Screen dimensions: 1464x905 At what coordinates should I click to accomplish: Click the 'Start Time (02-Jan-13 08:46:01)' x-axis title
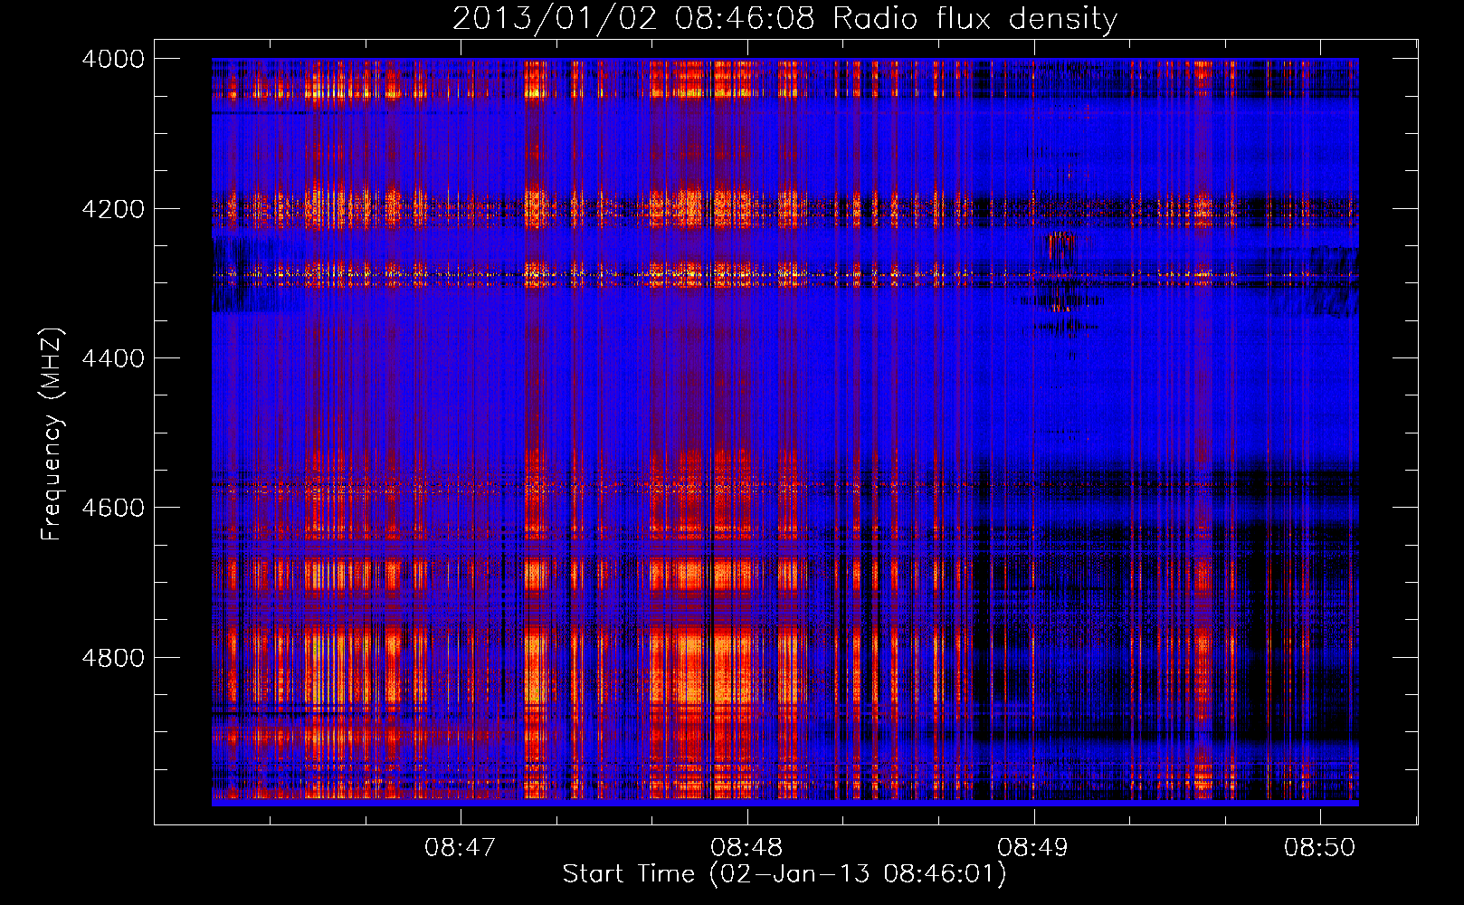pyautogui.click(x=784, y=874)
